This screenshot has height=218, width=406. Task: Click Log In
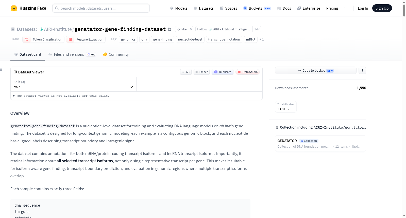(363, 8)
